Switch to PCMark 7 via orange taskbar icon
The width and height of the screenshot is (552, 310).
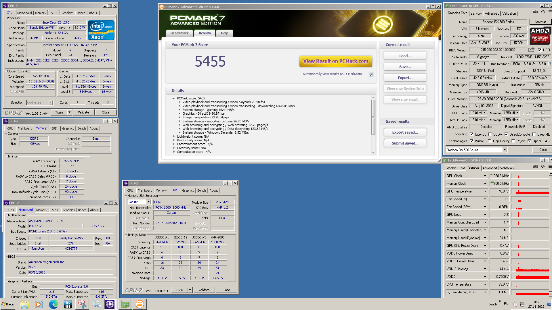point(140,304)
